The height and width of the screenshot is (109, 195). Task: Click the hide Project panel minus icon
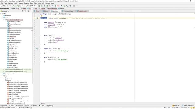(x=31, y=11)
